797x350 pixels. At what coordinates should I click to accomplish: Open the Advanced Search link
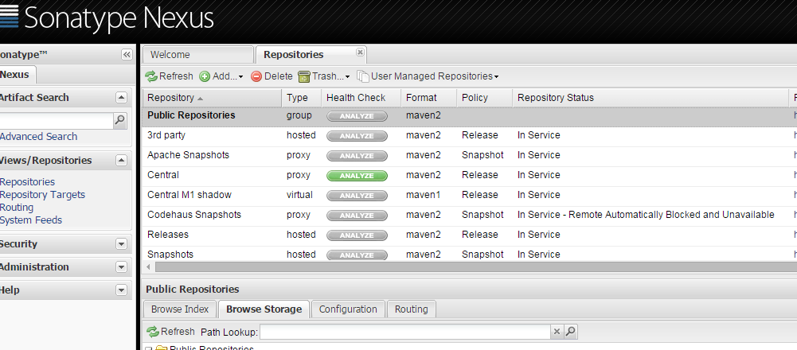click(39, 136)
